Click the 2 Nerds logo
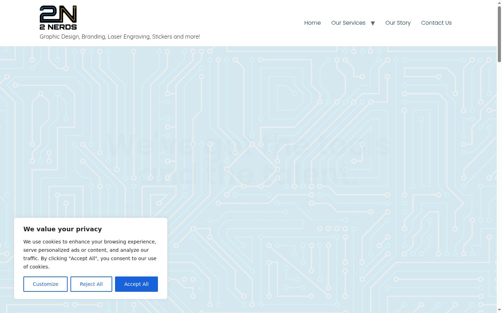 click(x=58, y=18)
